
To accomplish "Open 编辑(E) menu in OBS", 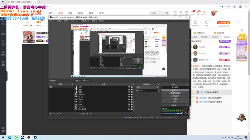I will [x=59, y=21].
